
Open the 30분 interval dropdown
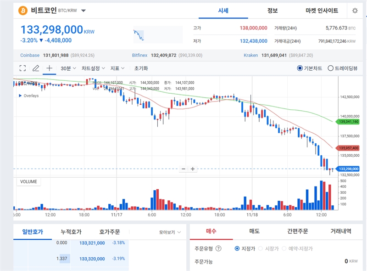click(x=68, y=68)
